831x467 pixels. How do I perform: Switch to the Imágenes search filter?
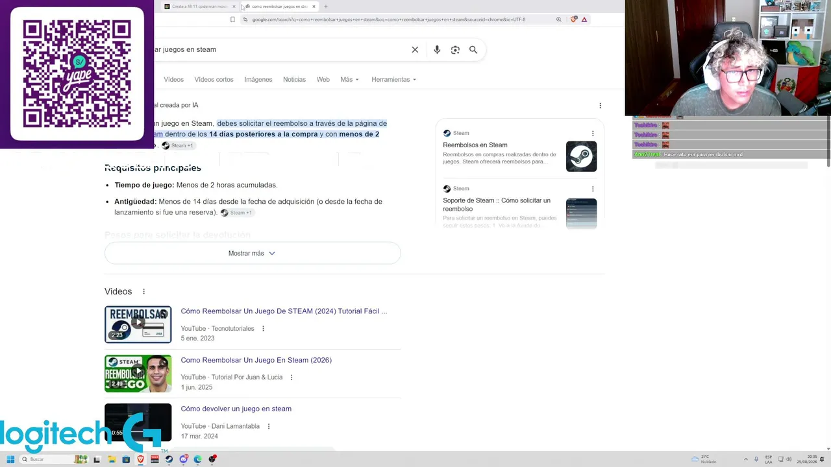pyautogui.click(x=258, y=80)
